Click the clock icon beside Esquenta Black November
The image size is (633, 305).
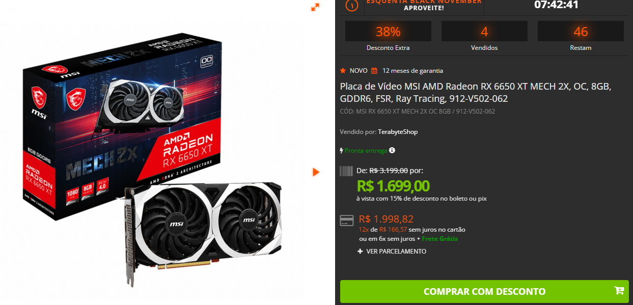click(x=352, y=5)
